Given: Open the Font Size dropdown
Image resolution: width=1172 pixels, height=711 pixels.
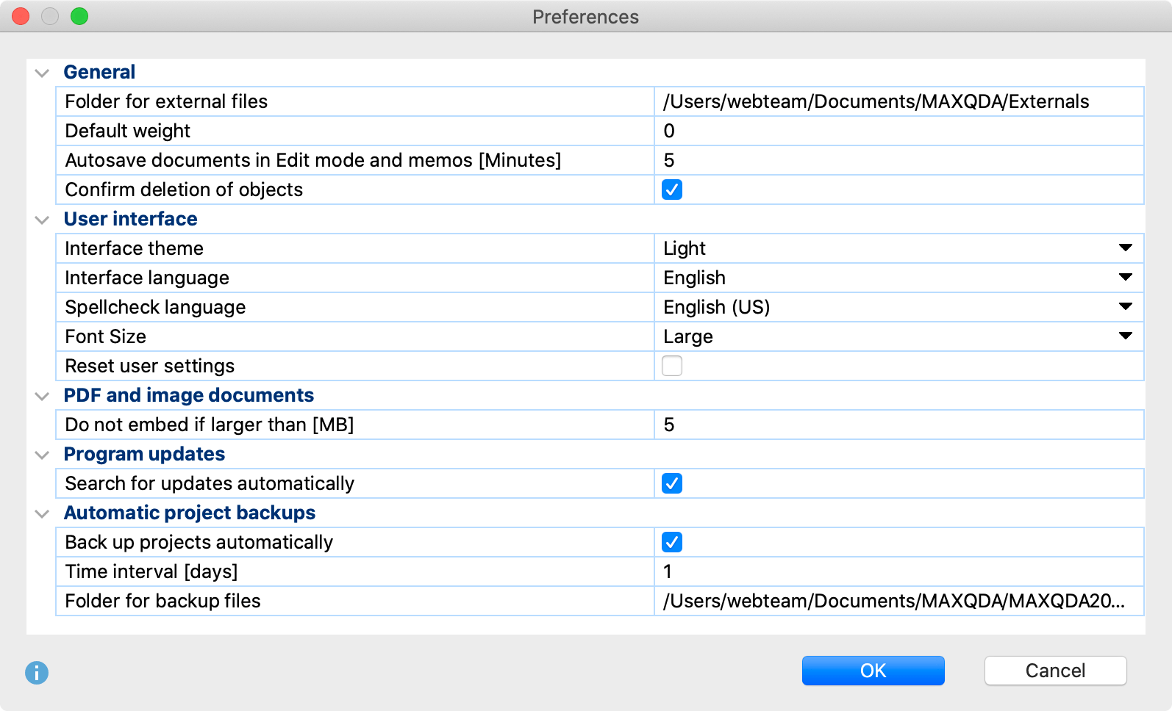Looking at the screenshot, I should pyautogui.click(x=898, y=336).
